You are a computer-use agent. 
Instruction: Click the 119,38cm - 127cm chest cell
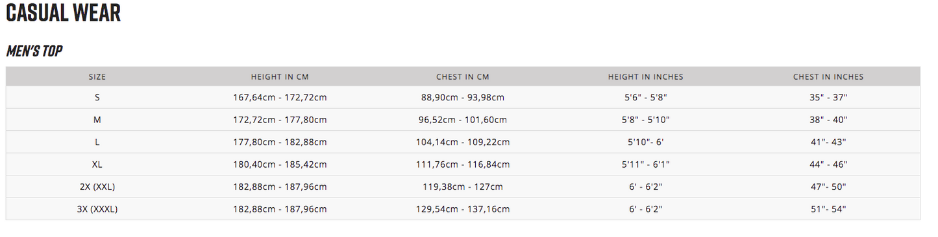[463, 186]
